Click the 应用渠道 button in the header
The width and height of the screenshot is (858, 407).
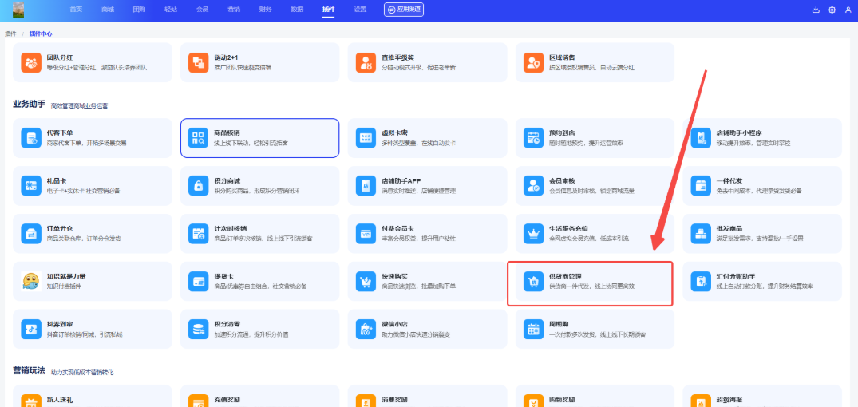pyautogui.click(x=404, y=10)
